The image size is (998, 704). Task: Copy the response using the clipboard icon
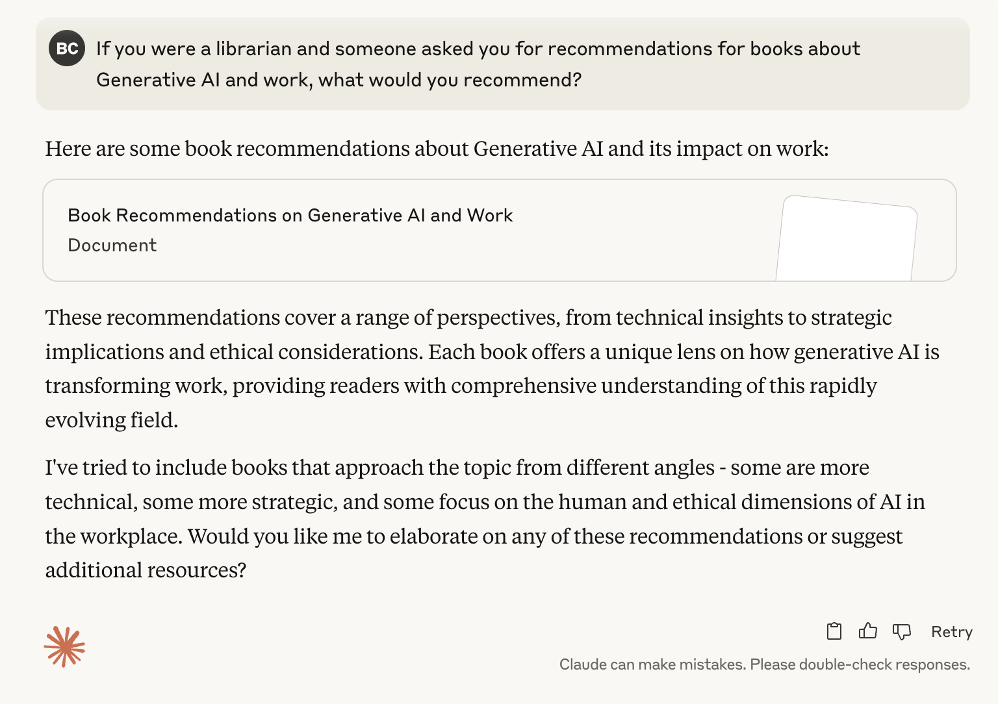pos(834,631)
